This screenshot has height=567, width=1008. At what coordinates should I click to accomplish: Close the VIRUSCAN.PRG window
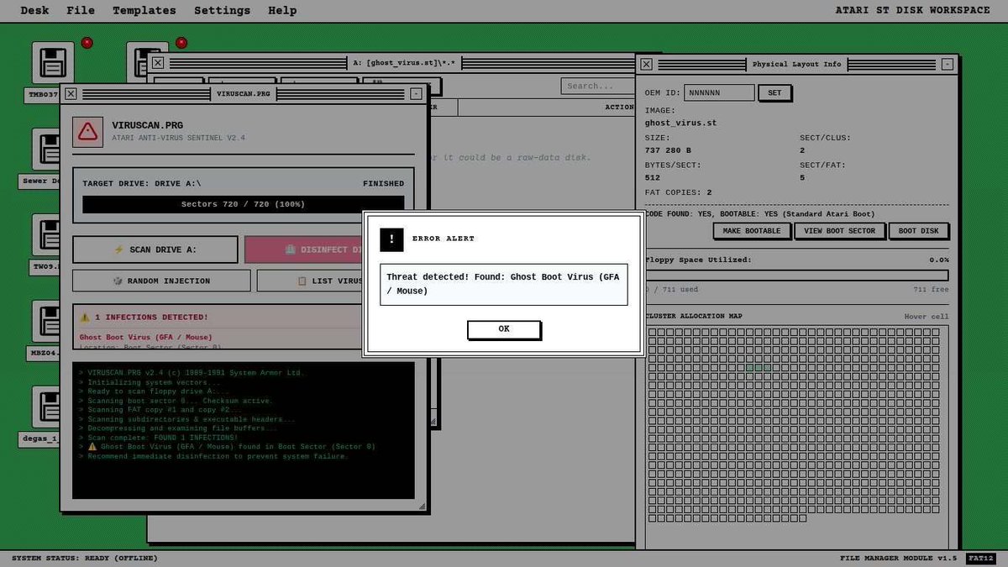coord(71,94)
